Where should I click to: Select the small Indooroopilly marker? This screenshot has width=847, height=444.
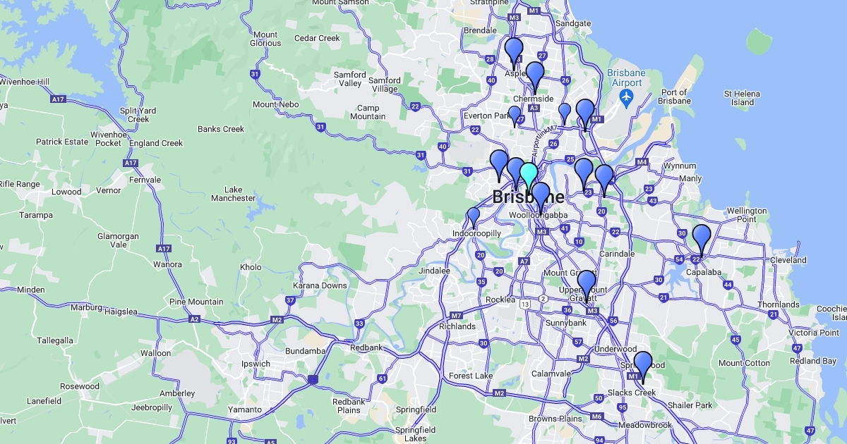474,216
